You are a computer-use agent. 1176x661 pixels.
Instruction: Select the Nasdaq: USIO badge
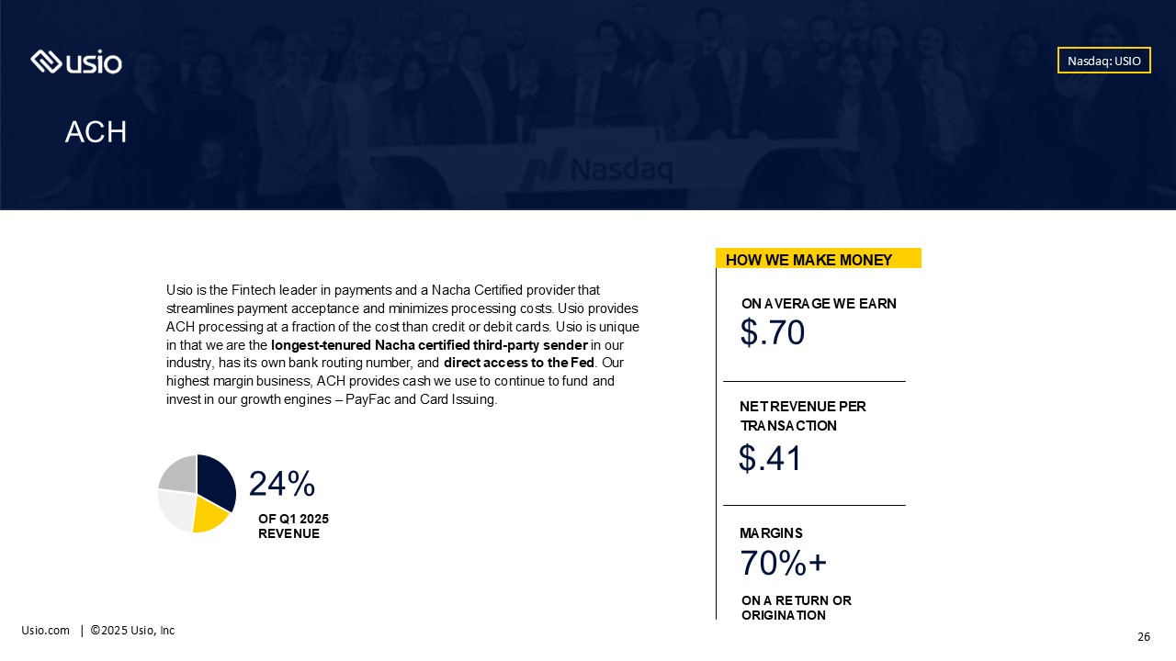[x=1103, y=61]
